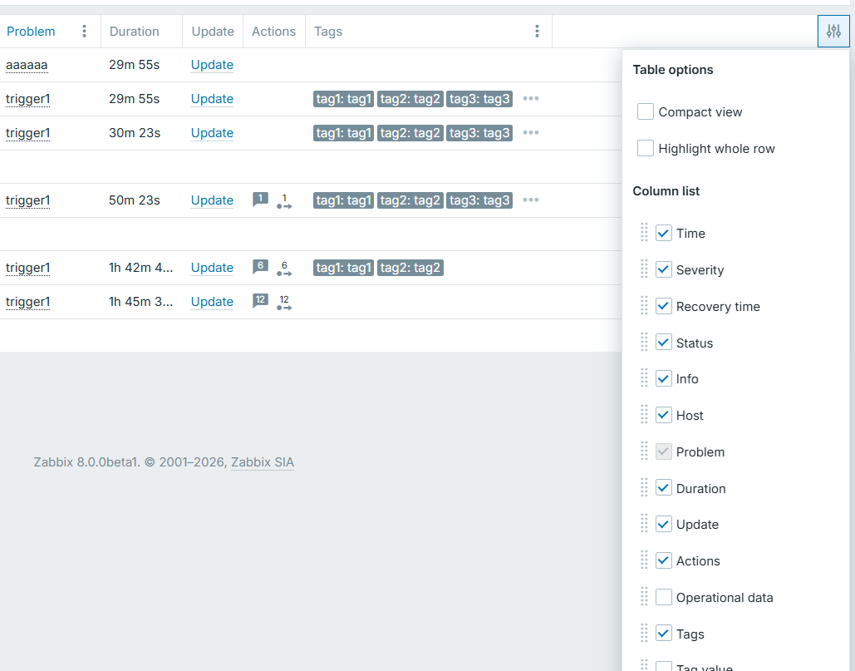Open the Zabbix SIA footer link
The width and height of the screenshot is (855, 671).
[262, 462]
